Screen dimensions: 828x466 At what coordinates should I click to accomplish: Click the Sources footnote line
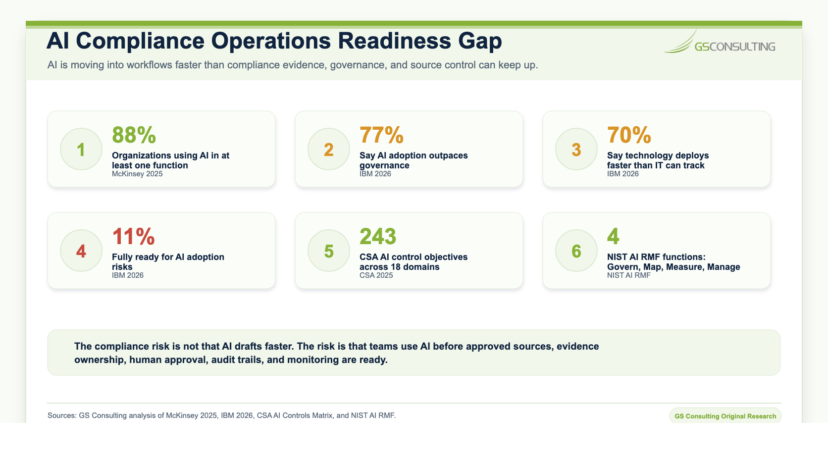[x=221, y=415]
